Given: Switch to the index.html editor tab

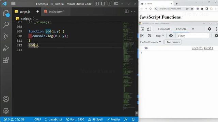Looking at the screenshot, I should coord(56,12).
